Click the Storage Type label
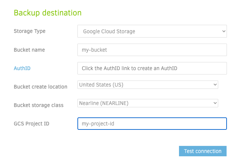The image size is (241, 163). click(29, 31)
